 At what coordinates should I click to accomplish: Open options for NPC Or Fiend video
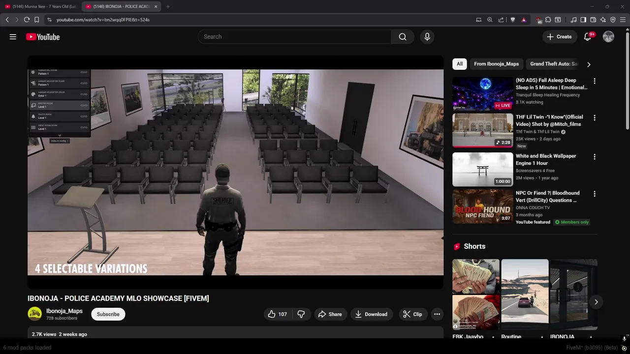click(594, 194)
